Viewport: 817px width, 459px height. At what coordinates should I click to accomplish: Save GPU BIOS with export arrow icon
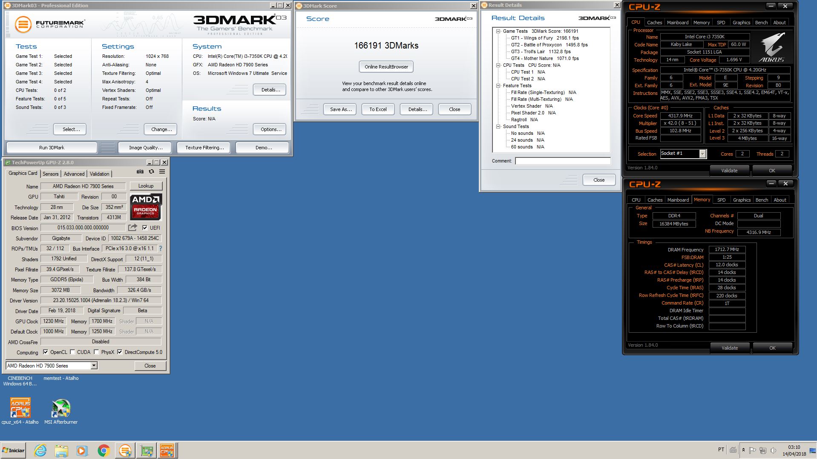click(133, 228)
